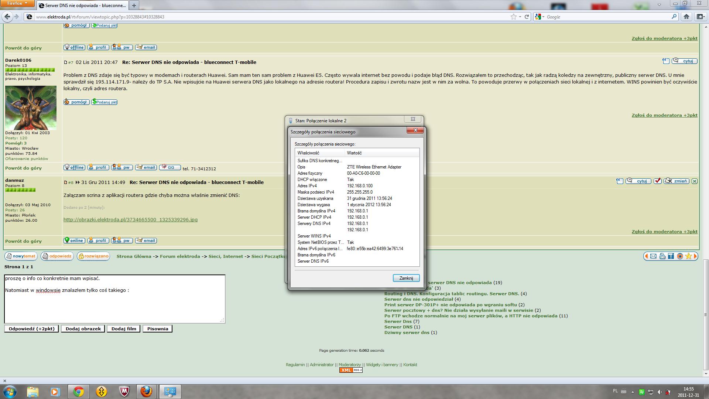This screenshot has height=399, width=709.
Task: Submit the reply with 'Odpowiedź (+2pkt)'
Action: (x=32, y=329)
